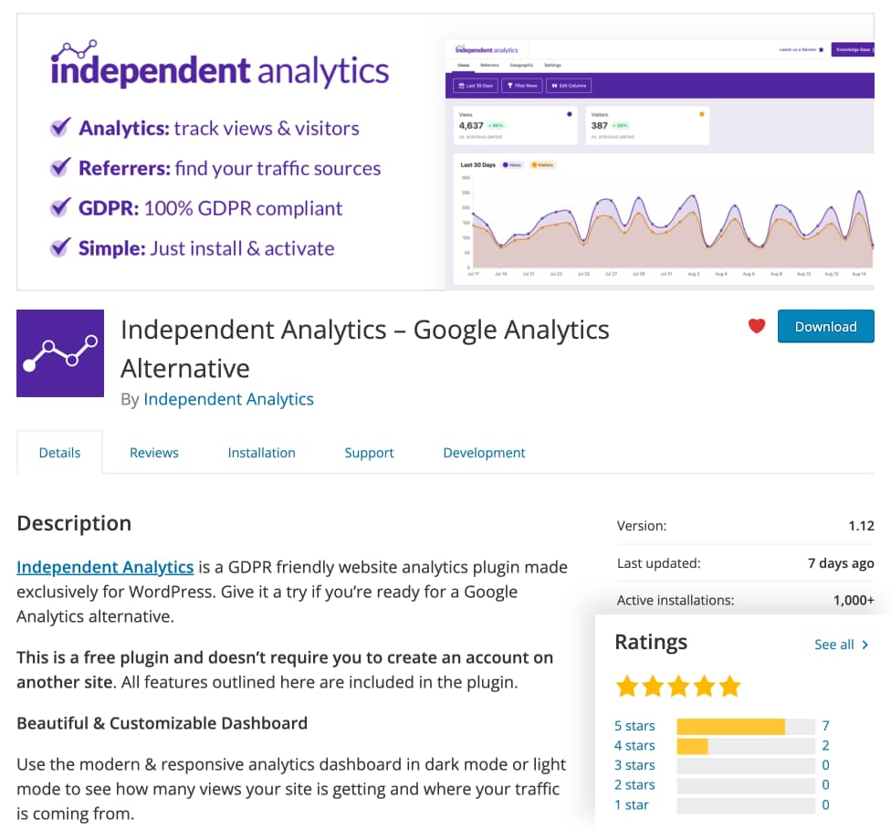Switch to the Reviews tab
The height and width of the screenshot is (830, 891).
153,452
